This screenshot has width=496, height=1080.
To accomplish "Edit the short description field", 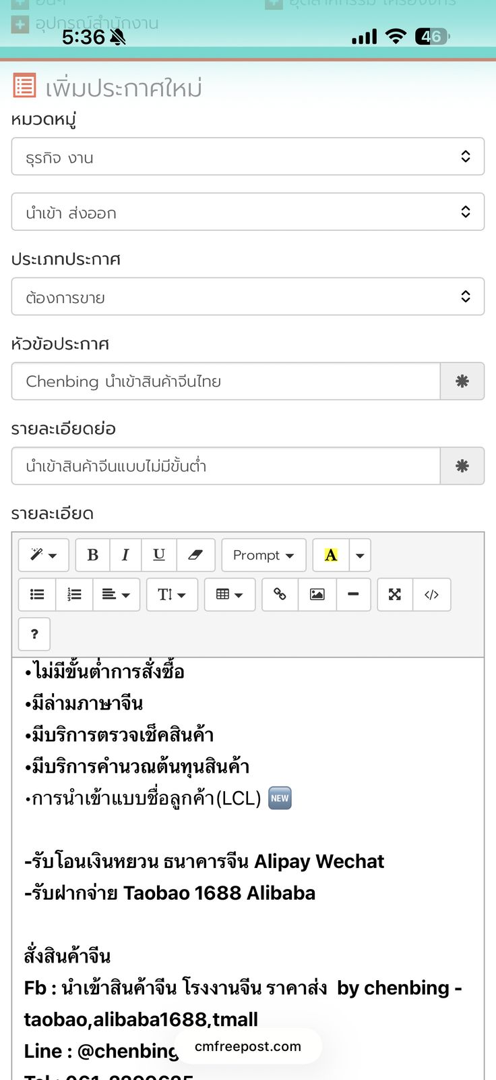I will pos(226,466).
